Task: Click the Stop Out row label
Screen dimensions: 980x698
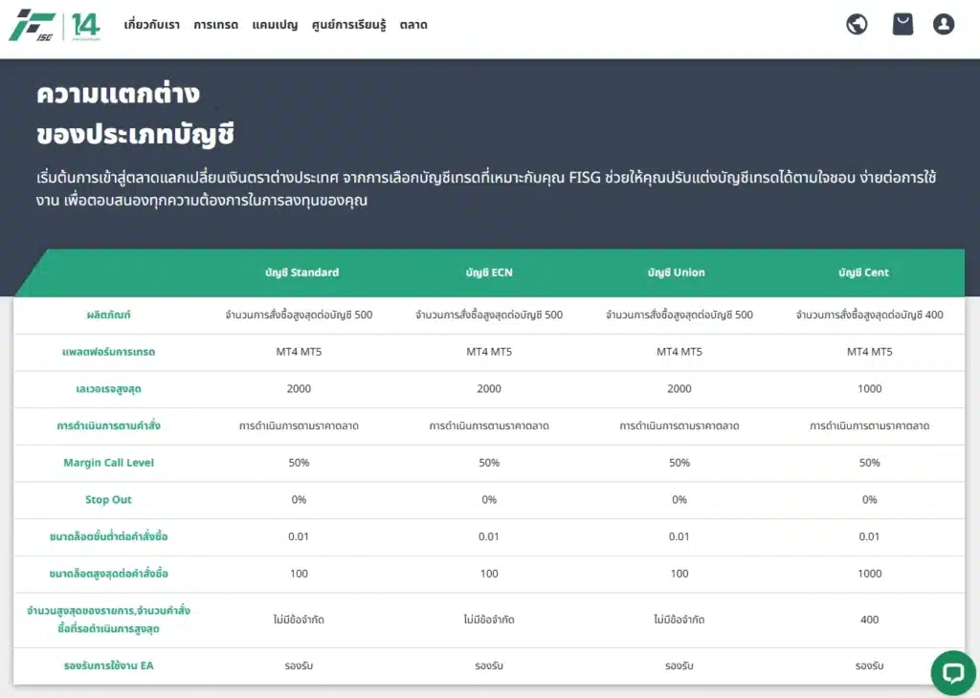Action: 108,500
